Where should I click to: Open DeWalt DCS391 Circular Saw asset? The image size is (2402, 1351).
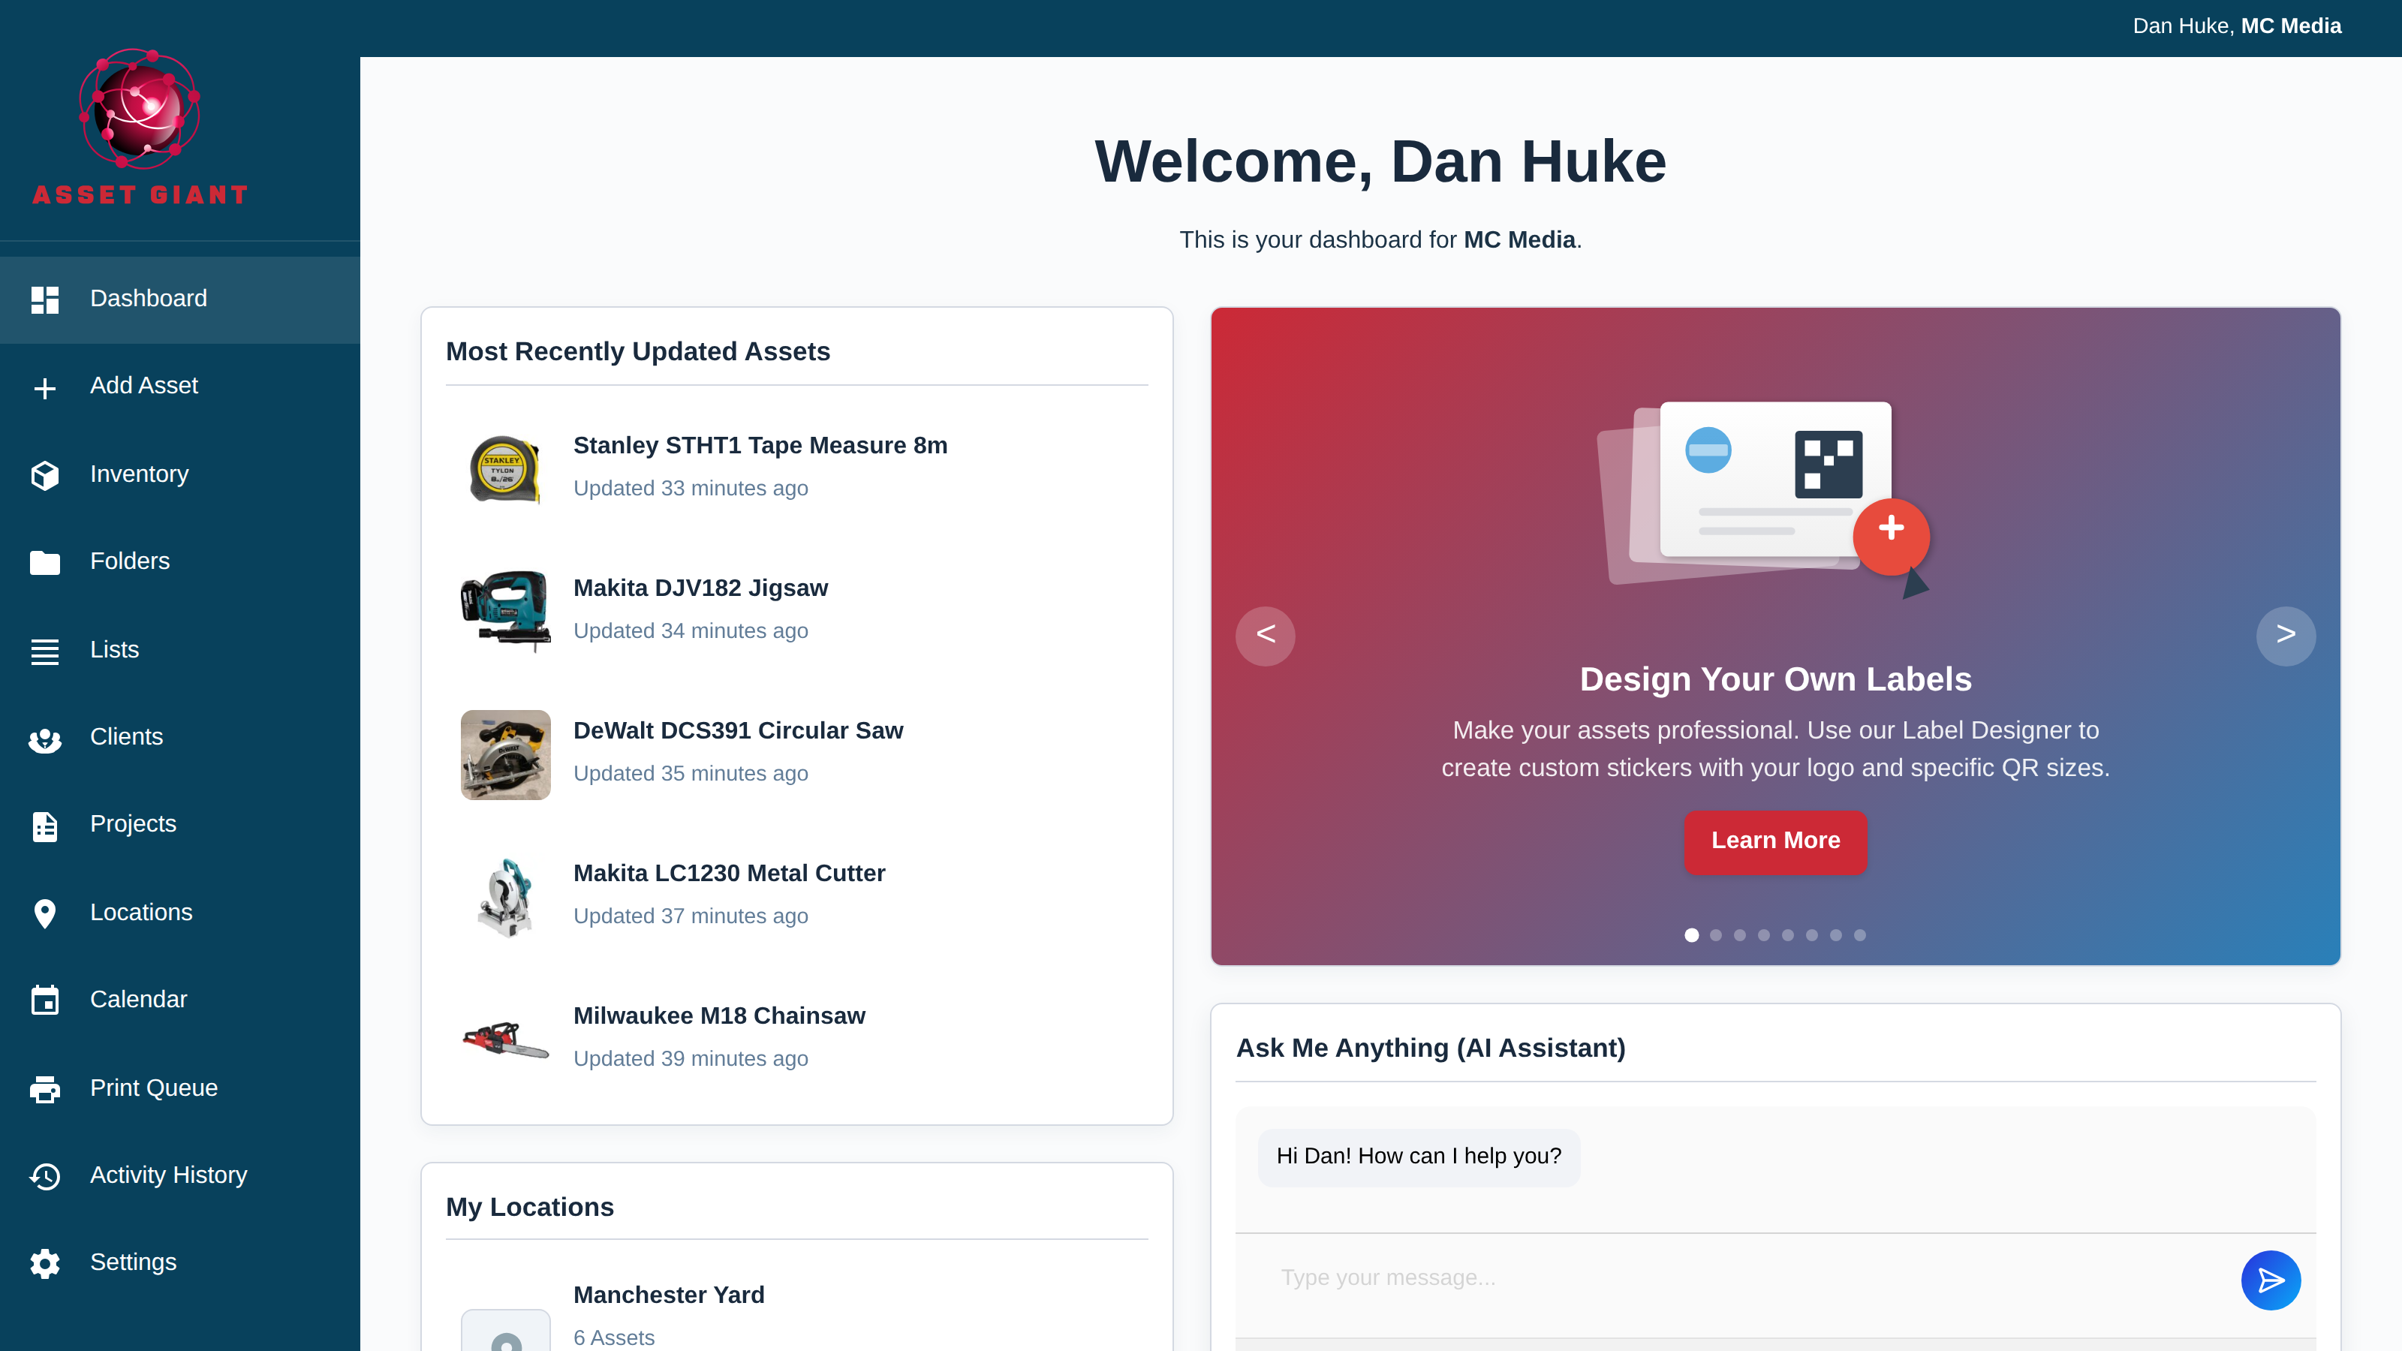pos(738,731)
